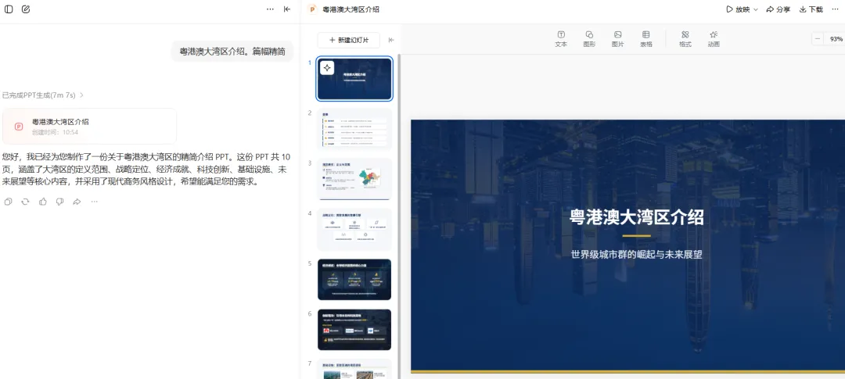Open the 动画 animation tool
Viewport: 845px width, 379px height.
[x=714, y=39]
